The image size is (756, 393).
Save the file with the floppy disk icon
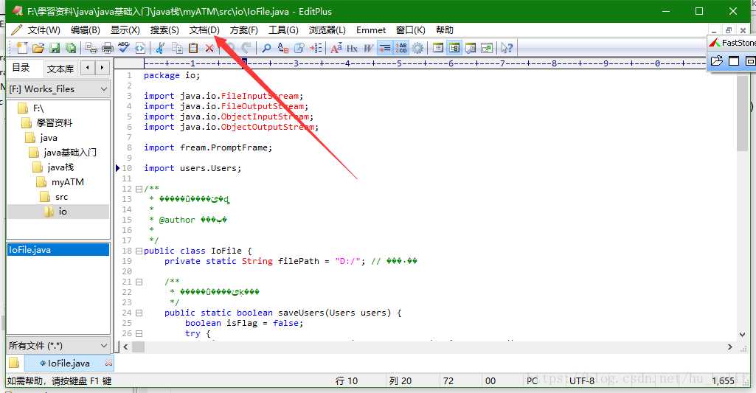(55, 48)
